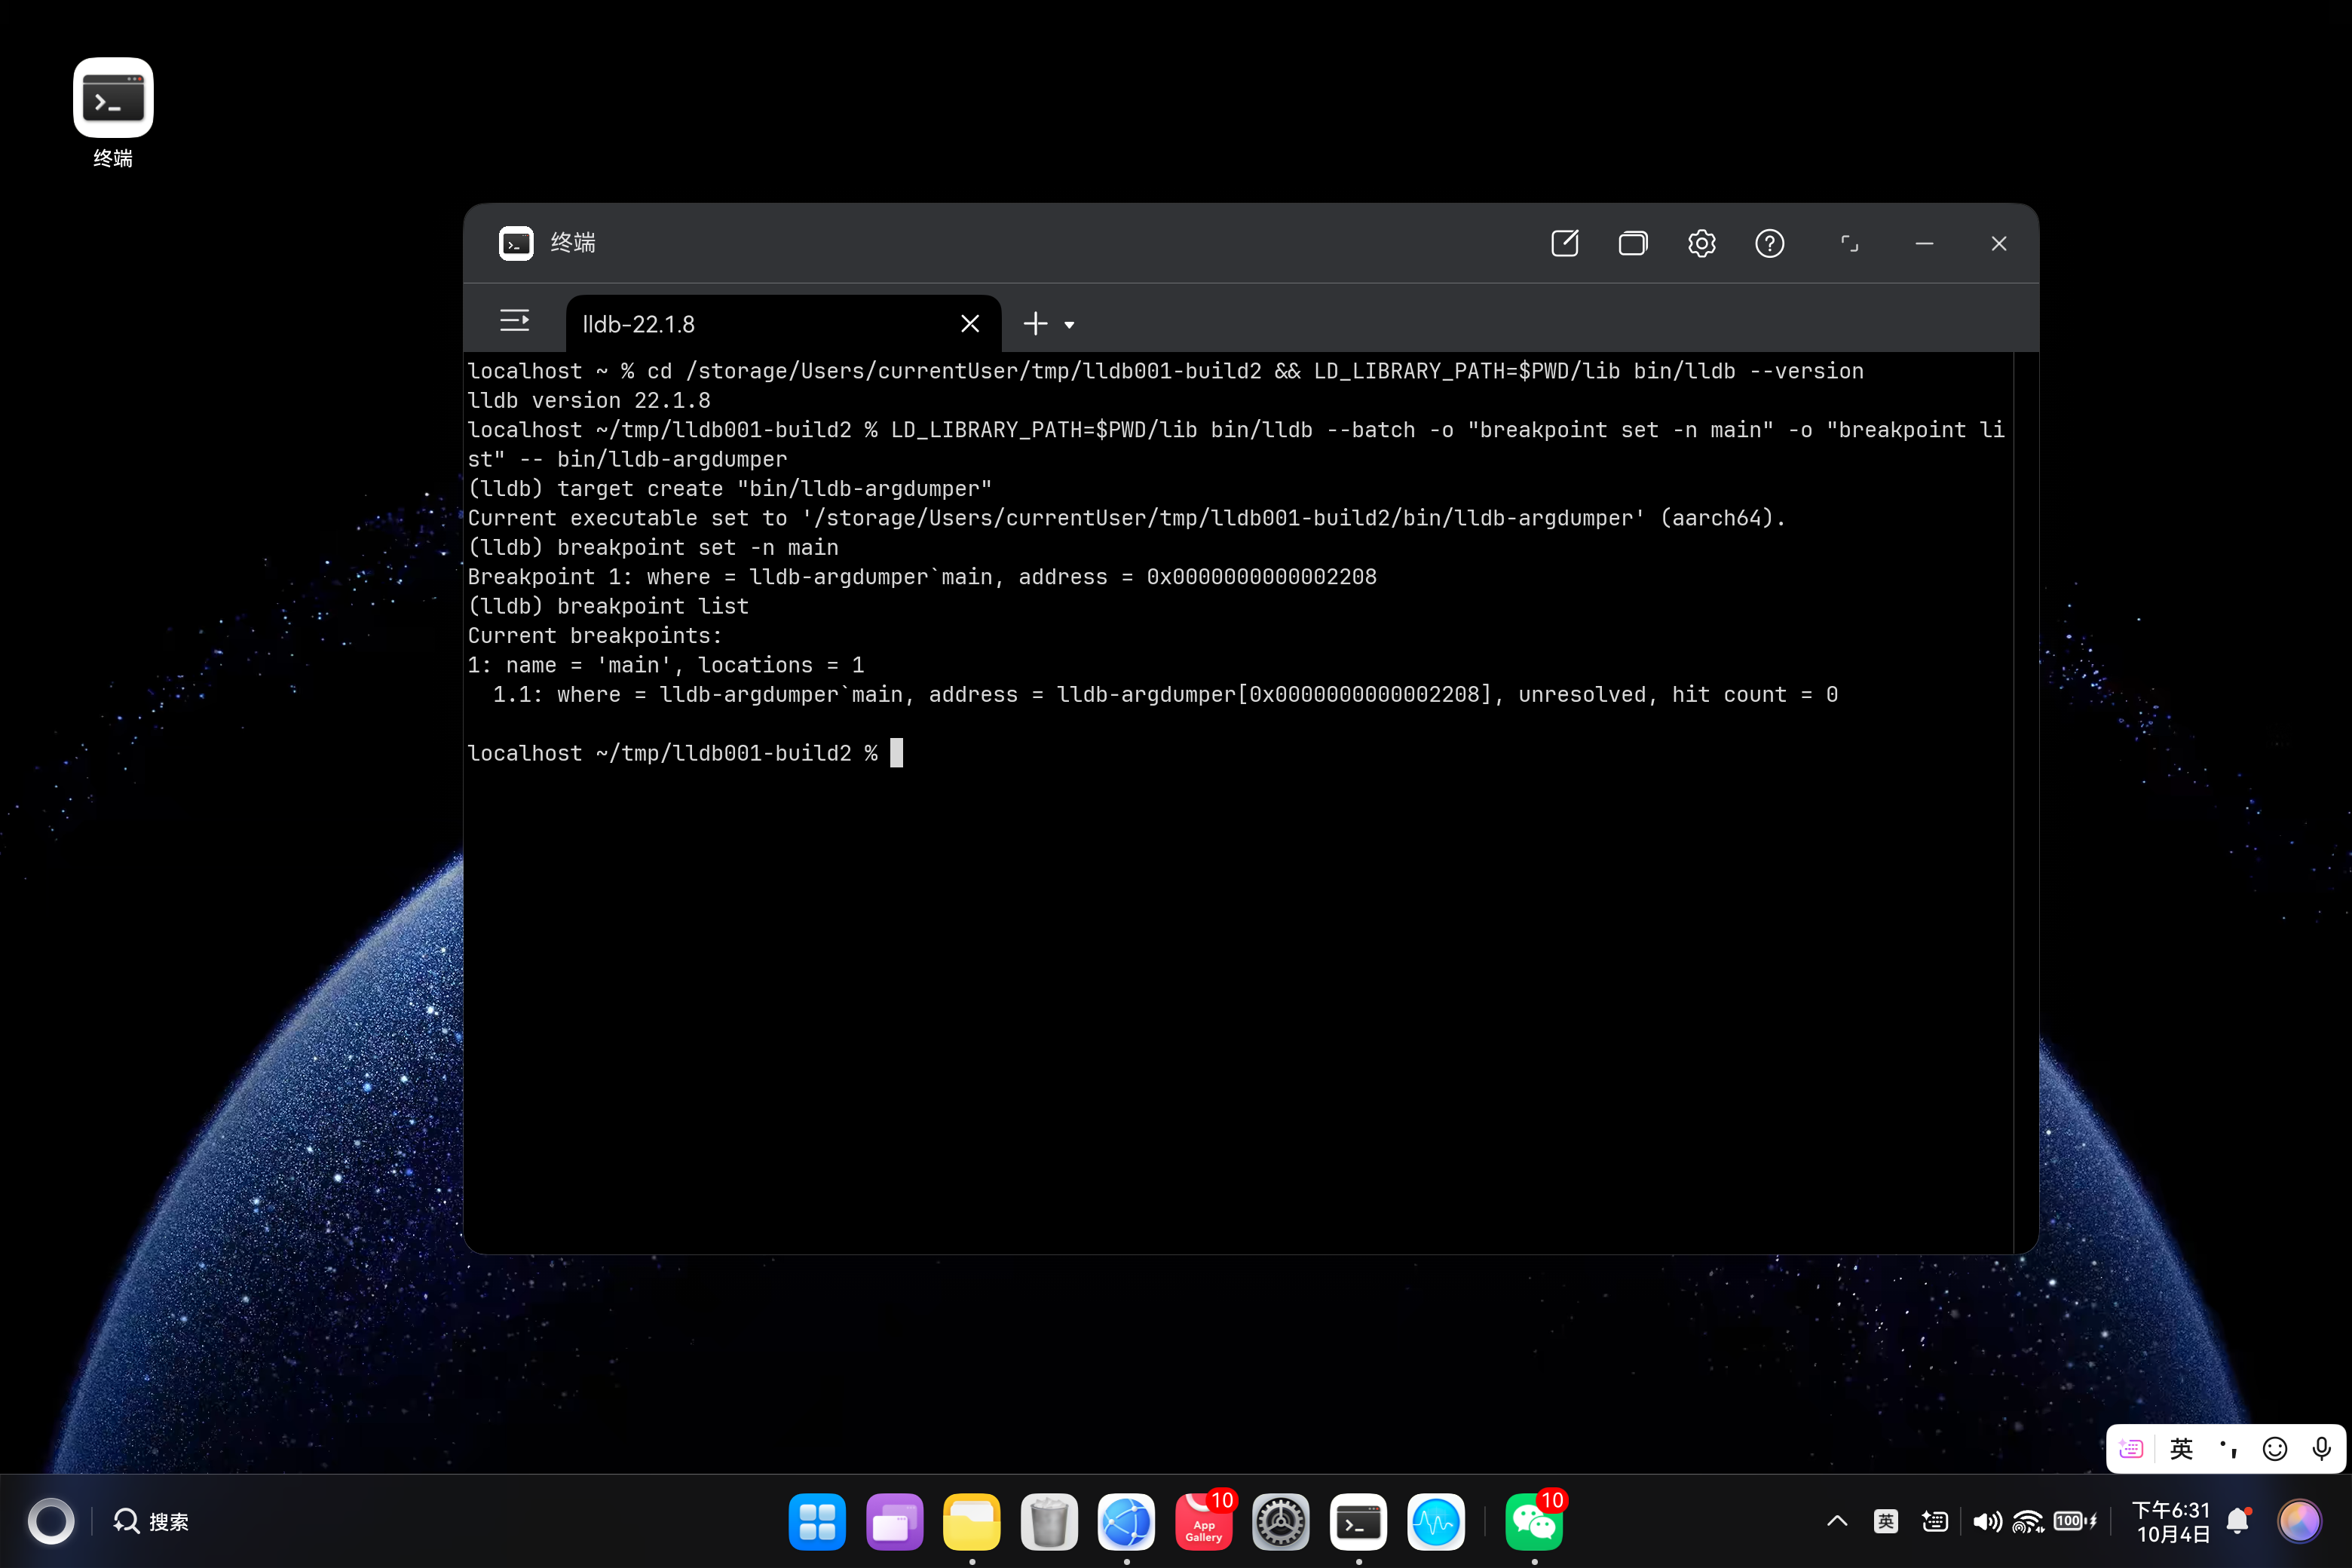The width and height of the screenshot is (2352, 1568).
Task: Toggle 英 language in the floating IME bar
Action: tap(2181, 1448)
